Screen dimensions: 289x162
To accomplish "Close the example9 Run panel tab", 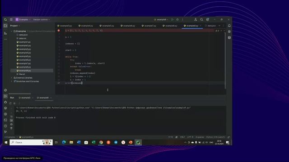I will (x=51, y=98).
